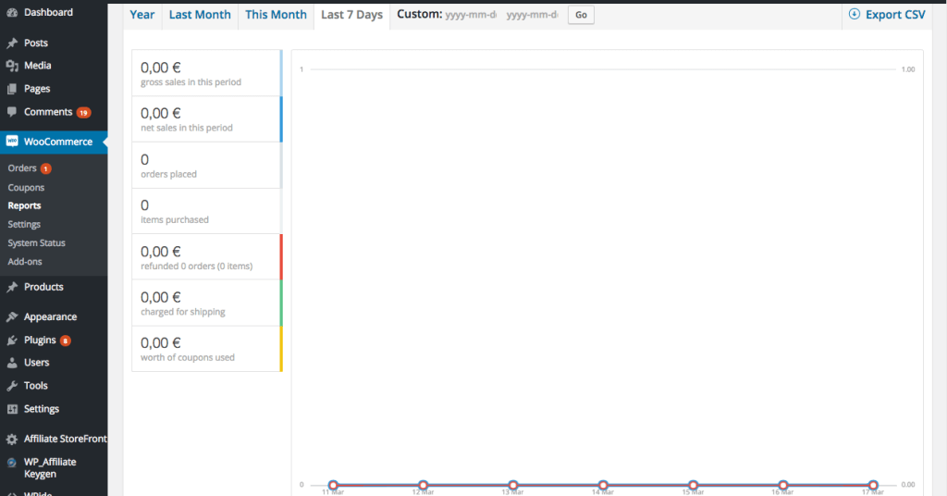
Task: Open the Coupons submenu item
Action: coord(26,188)
